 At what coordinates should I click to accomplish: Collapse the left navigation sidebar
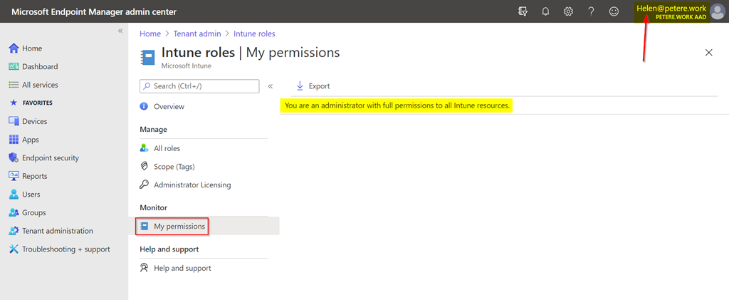click(x=120, y=31)
